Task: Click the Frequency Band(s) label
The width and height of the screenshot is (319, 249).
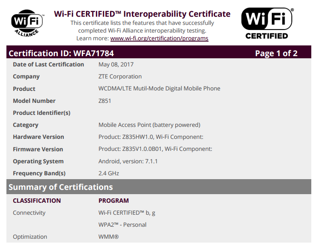Action: coord(39,173)
